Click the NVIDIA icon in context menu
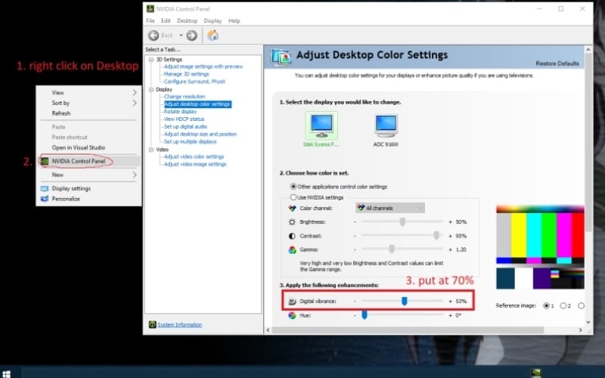 tap(45, 161)
